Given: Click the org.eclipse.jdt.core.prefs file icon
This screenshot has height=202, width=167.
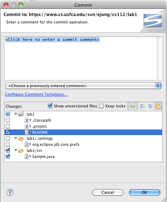Looking at the screenshot, I should point(27,144).
